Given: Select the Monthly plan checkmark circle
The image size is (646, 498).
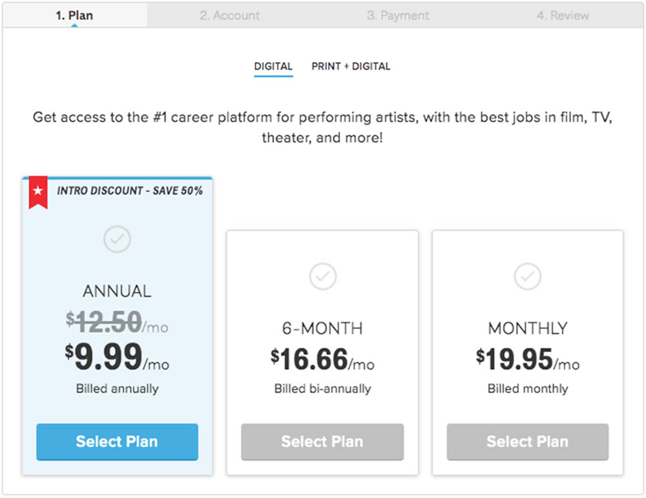Looking at the screenshot, I should click(x=528, y=276).
